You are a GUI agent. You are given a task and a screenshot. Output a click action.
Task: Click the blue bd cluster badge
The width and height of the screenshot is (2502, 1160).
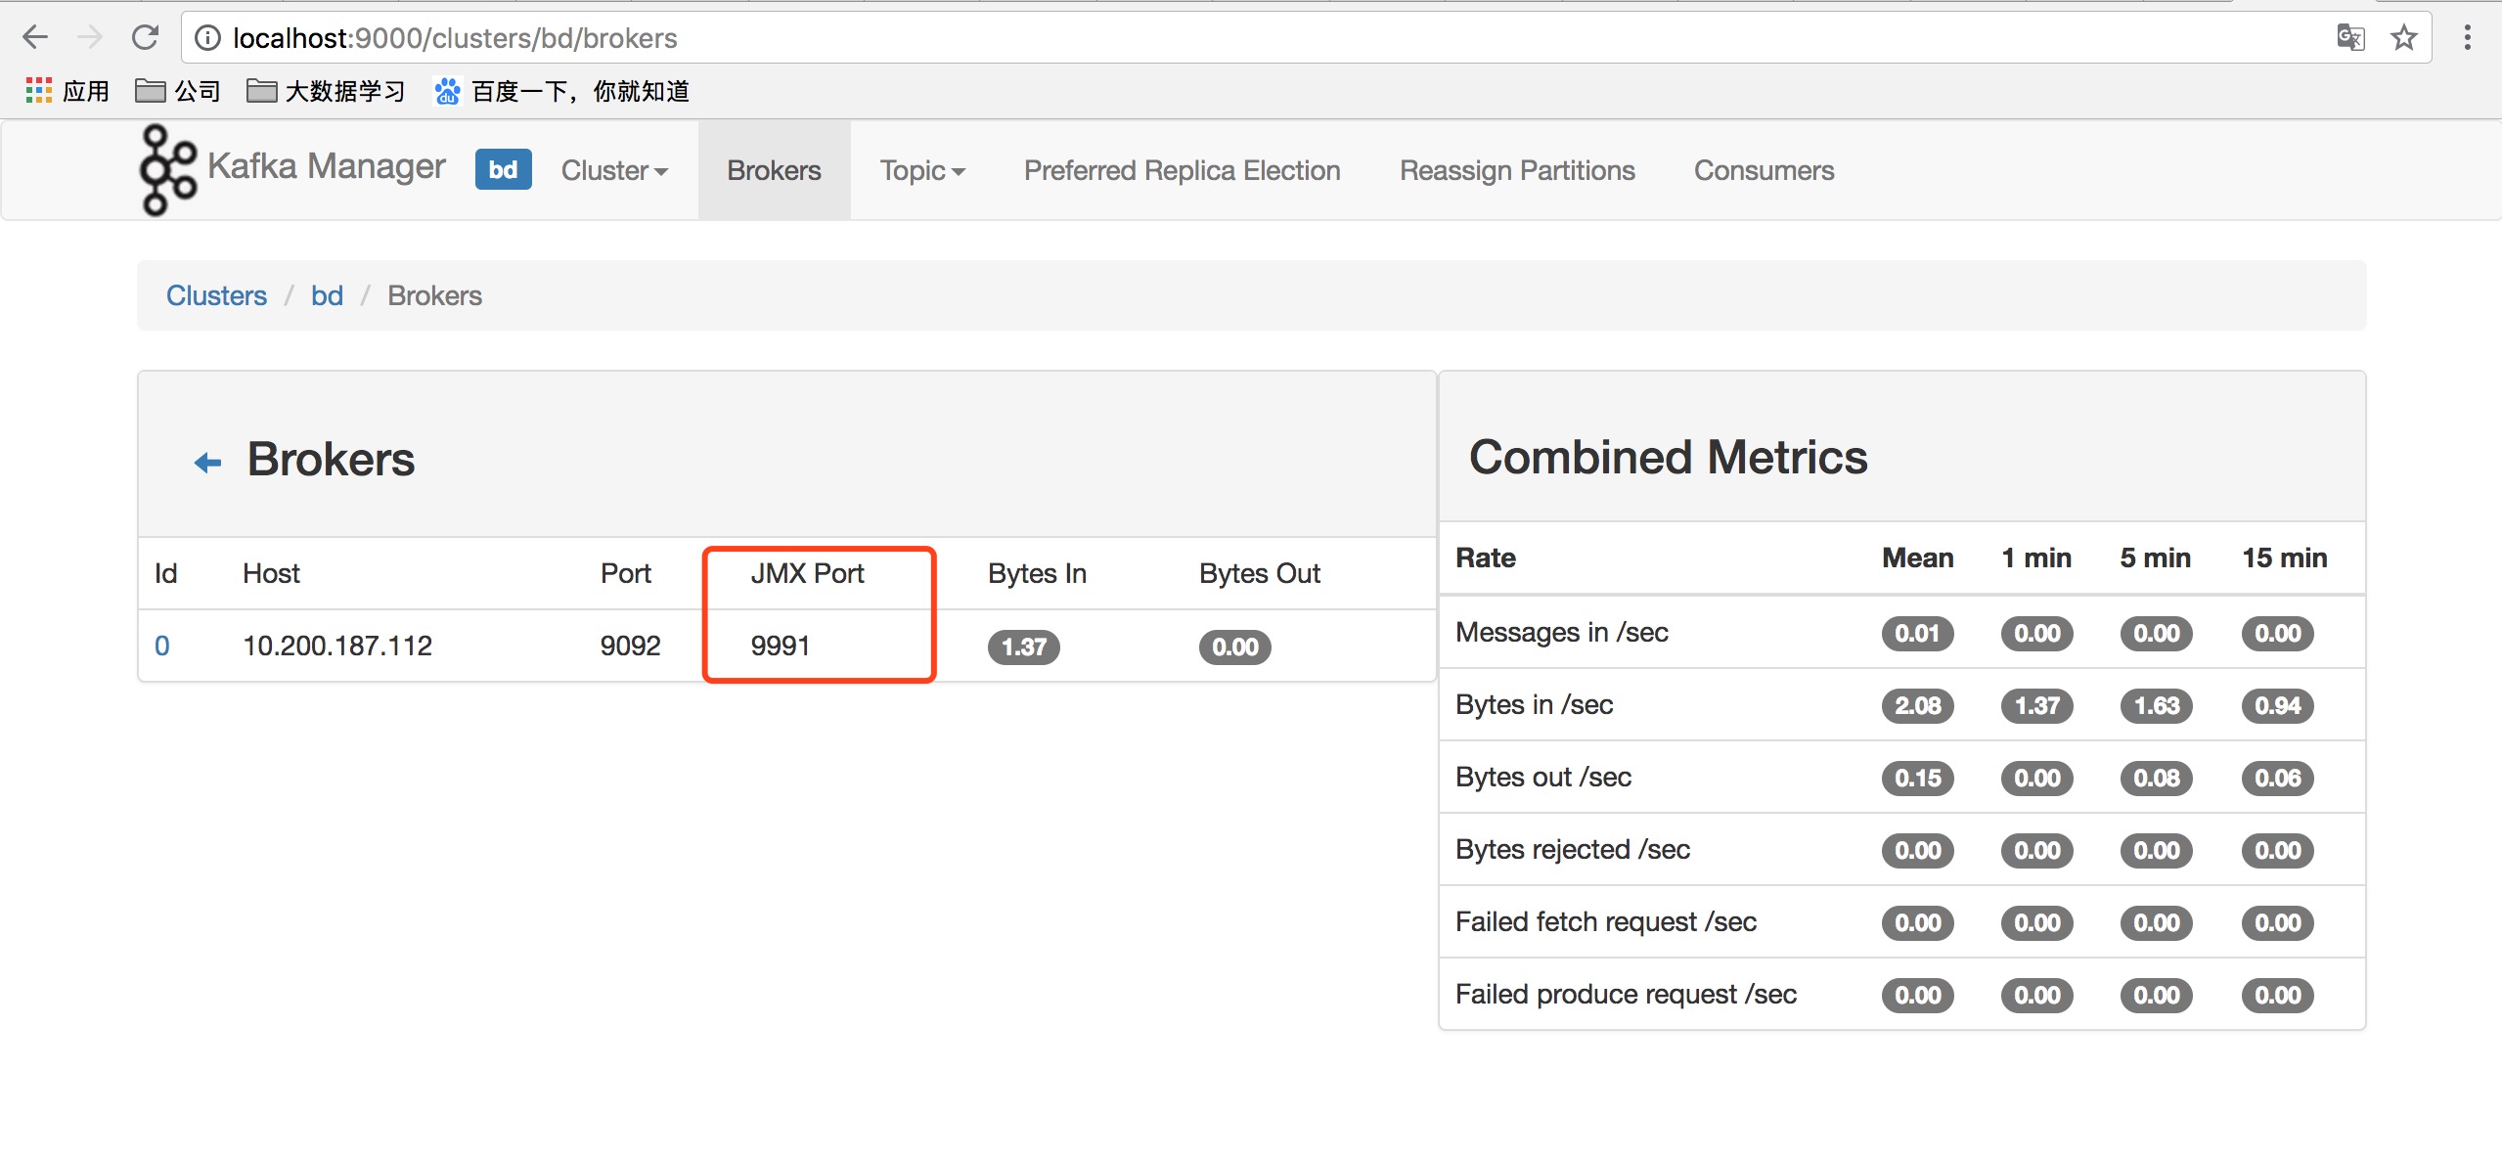(503, 169)
